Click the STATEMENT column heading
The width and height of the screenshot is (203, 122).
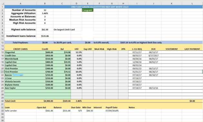tap(171, 49)
